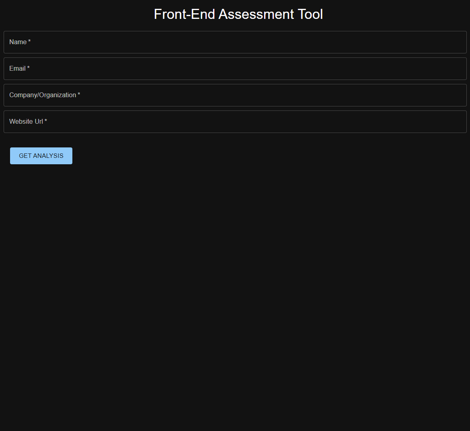Activate the Website Url text field

pos(235,122)
